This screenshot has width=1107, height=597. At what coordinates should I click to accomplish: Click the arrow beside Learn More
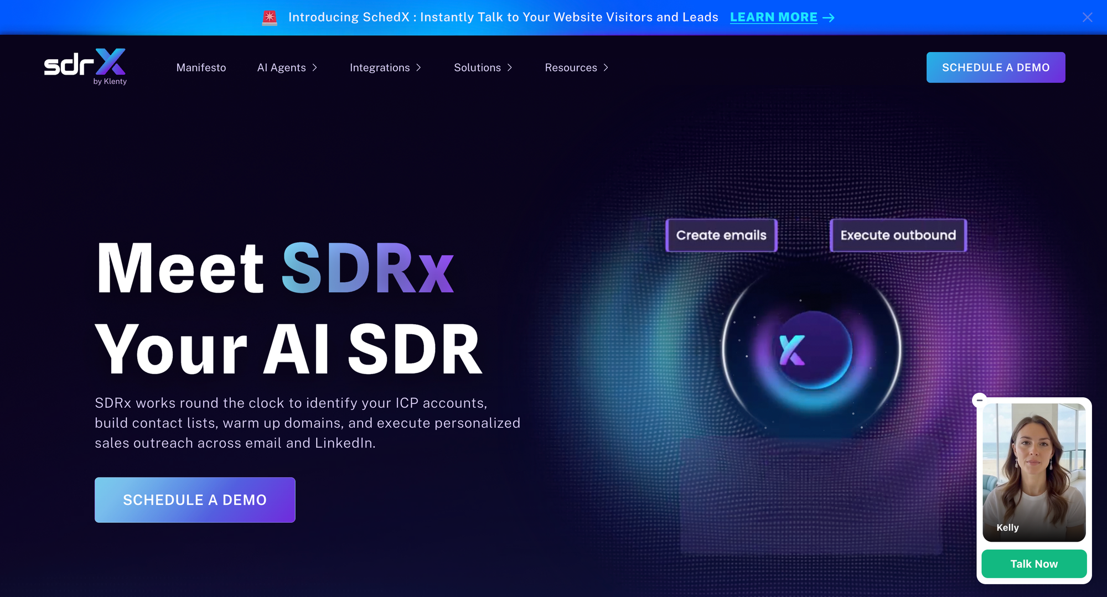tap(829, 18)
